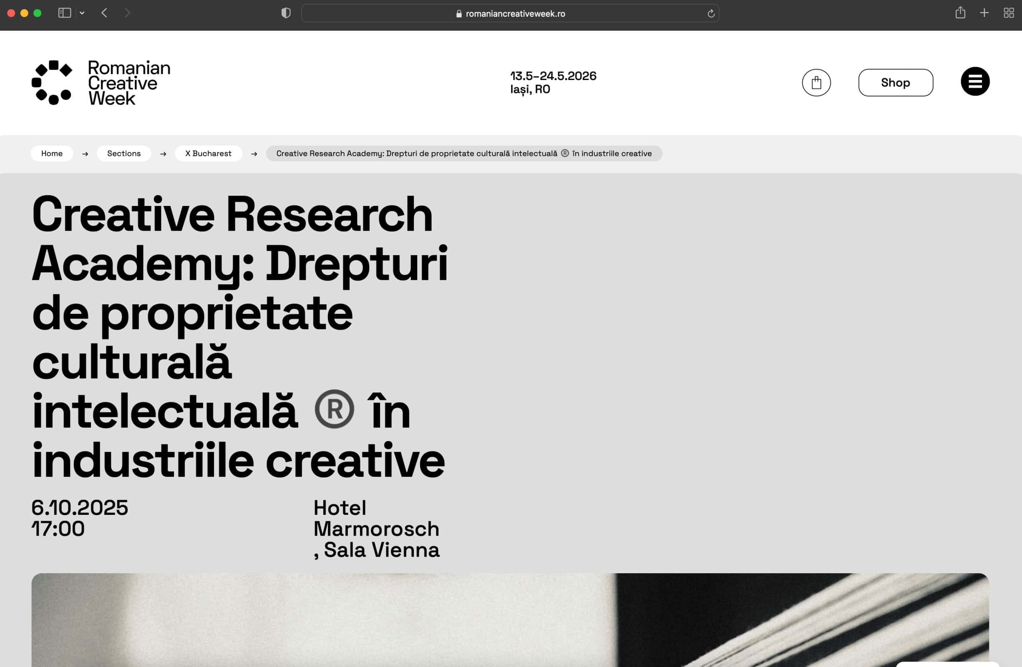Screen dimensions: 1022x667
Task: Click the Shop button
Action: (x=895, y=83)
